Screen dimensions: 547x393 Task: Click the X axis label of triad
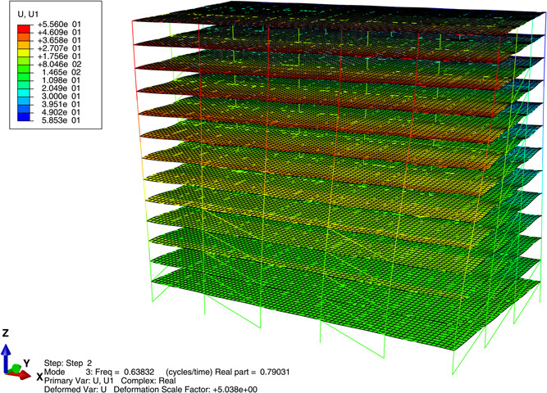39,377
